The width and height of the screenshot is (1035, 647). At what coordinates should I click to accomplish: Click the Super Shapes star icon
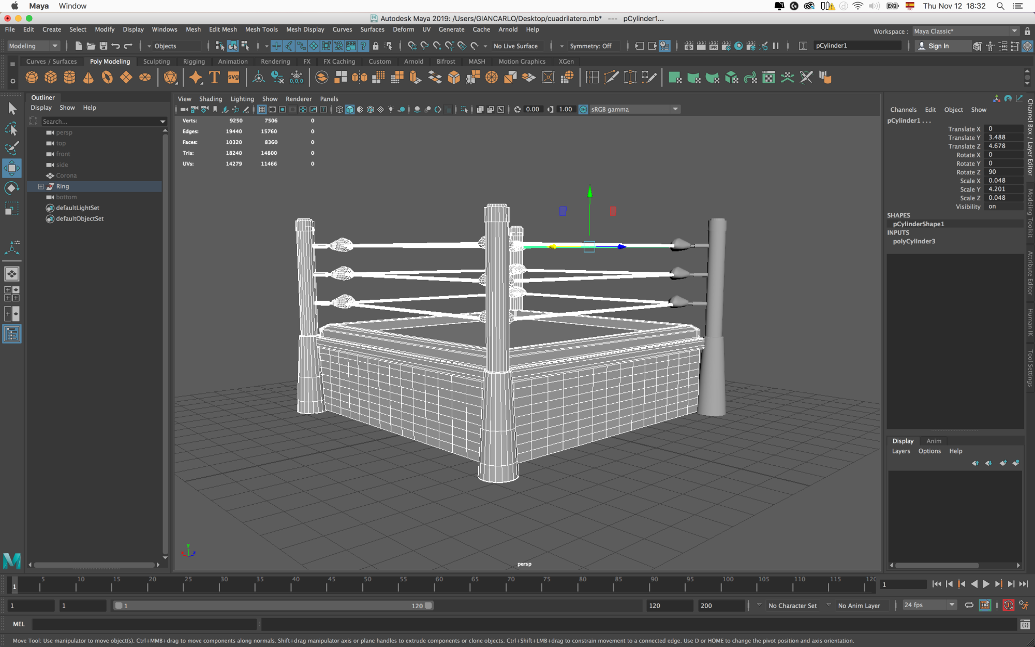196,78
